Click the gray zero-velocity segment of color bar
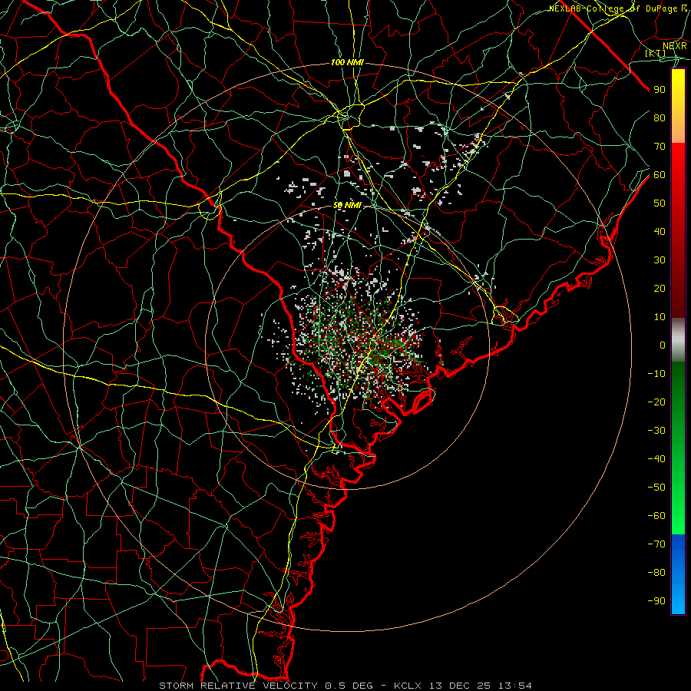Image resolution: width=691 pixels, height=691 pixels. pos(678,340)
